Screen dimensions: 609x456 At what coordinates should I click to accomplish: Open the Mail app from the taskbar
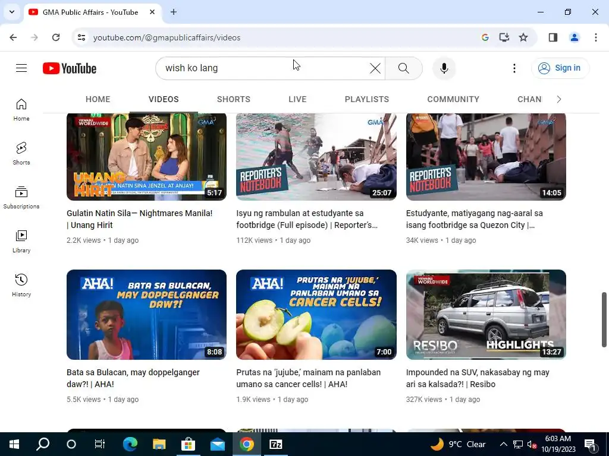point(218,444)
